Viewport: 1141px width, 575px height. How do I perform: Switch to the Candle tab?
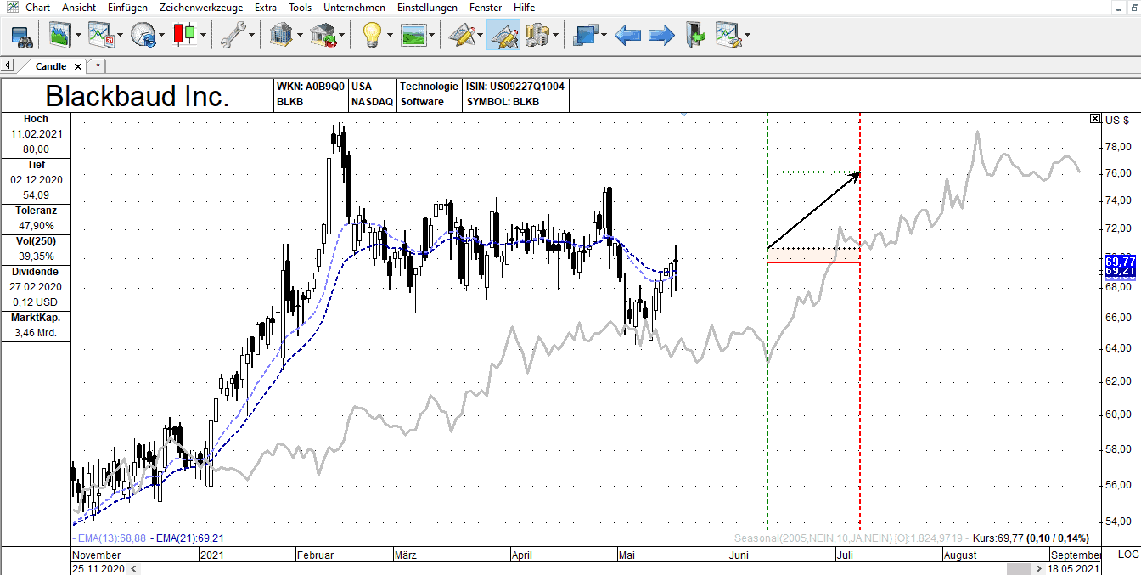click(51, 66)
